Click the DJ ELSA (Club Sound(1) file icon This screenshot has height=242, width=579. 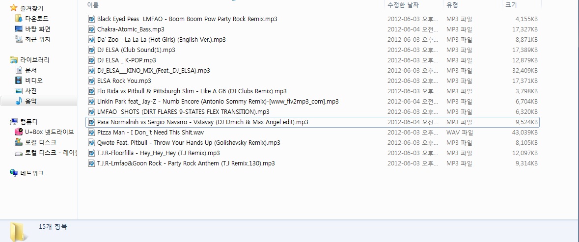pyautogui.click(x=91, y=50)
